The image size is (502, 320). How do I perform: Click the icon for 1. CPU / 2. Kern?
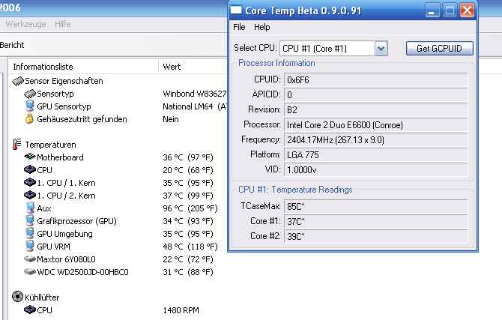(x=30, y=195)
